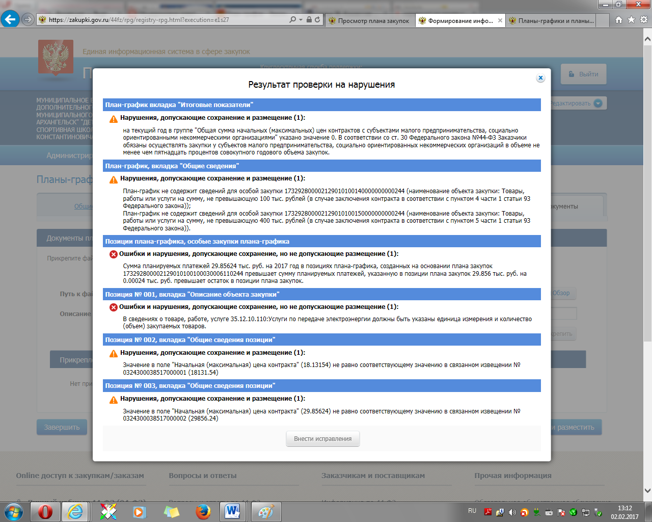This screenshot has height=522, width=652.
Task: Click the security lock icon in address bar
Action: coord(309,20)
